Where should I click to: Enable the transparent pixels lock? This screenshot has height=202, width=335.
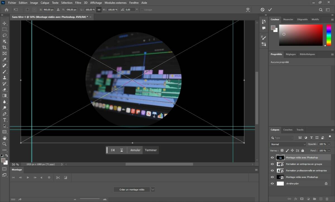(283, 150)
